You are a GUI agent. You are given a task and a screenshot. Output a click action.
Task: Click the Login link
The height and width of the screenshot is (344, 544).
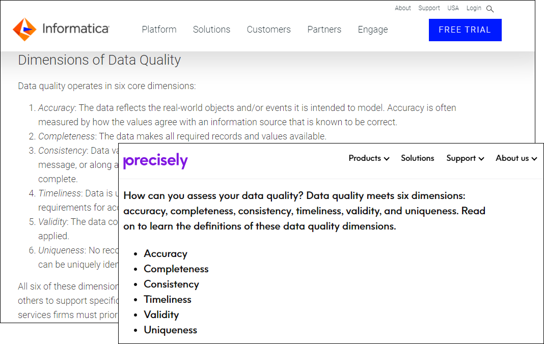[474, 8]
